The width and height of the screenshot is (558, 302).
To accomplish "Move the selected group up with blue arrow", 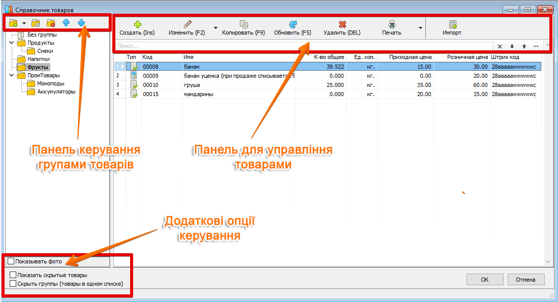I will pyautogui.click(x=66, y=23).
